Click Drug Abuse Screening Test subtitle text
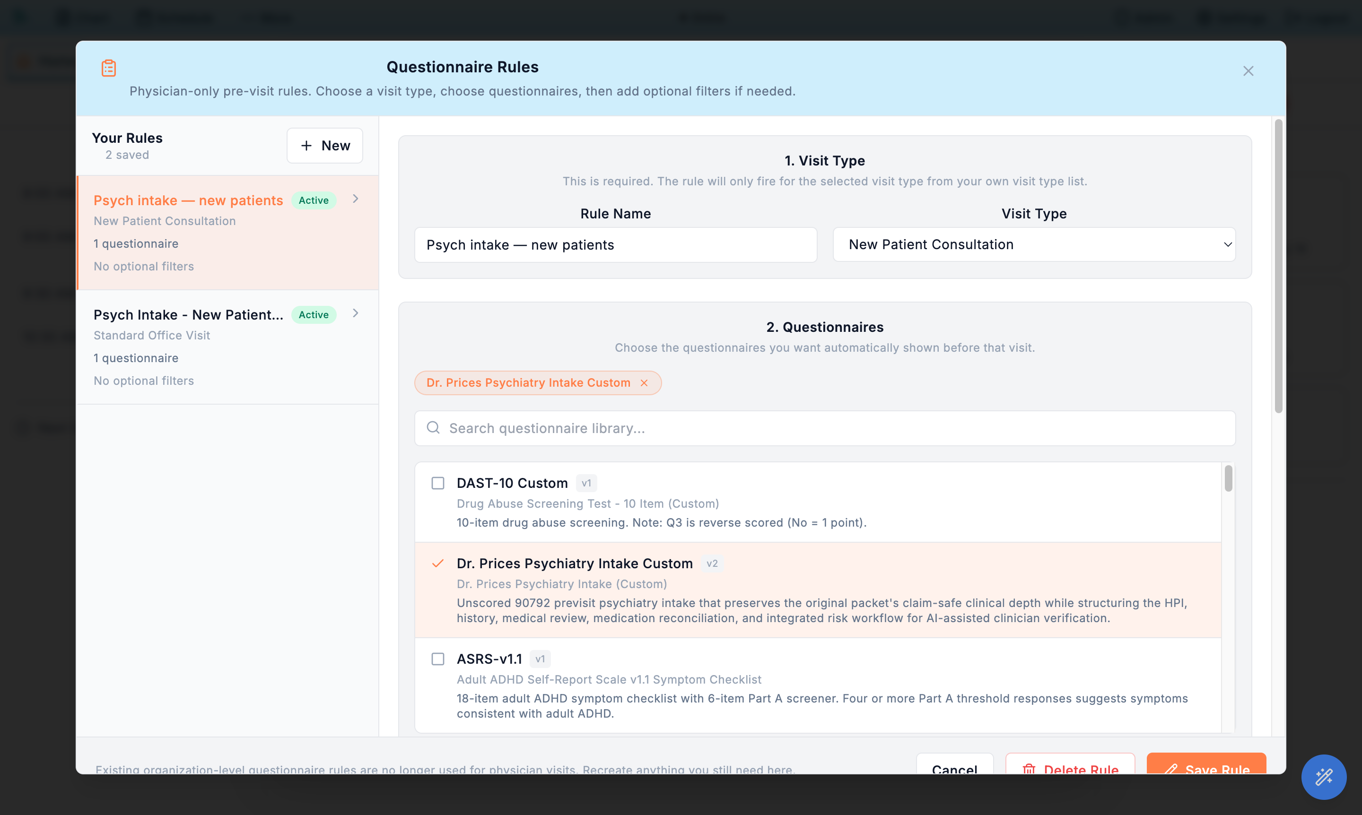The width and height of the screenshot is (1362, 815). 588,503
